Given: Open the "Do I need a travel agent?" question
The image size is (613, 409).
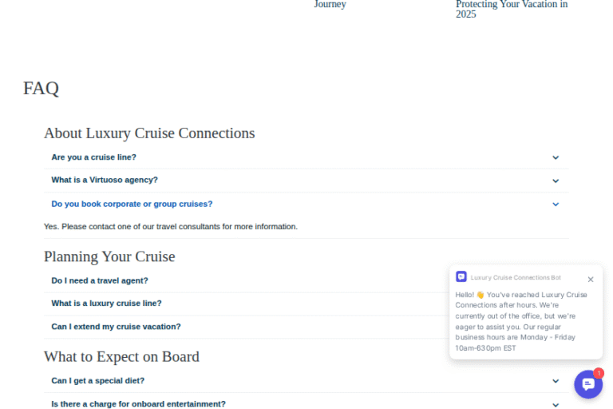Looking at the screenshot, I should (100, 281).
